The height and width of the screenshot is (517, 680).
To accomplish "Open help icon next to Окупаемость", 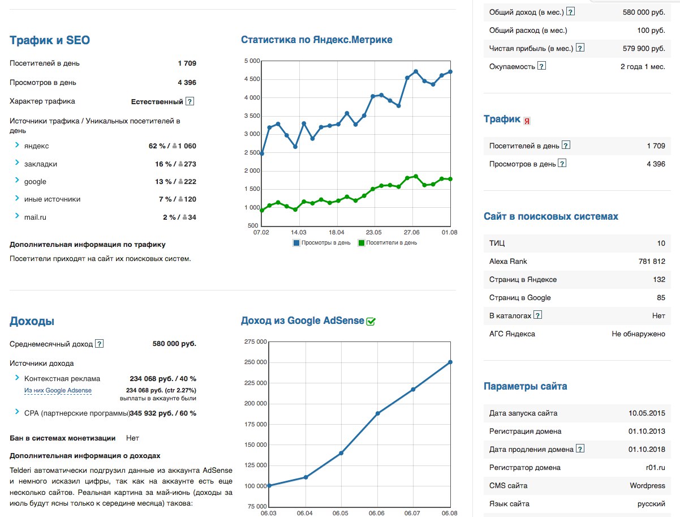I will pyautogui.click(x=541, y=66).
